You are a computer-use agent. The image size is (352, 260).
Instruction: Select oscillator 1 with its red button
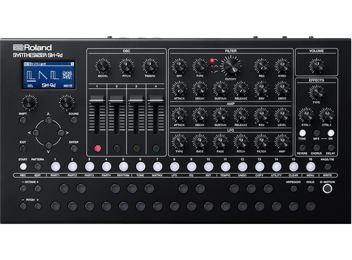[x=97, y=149]
